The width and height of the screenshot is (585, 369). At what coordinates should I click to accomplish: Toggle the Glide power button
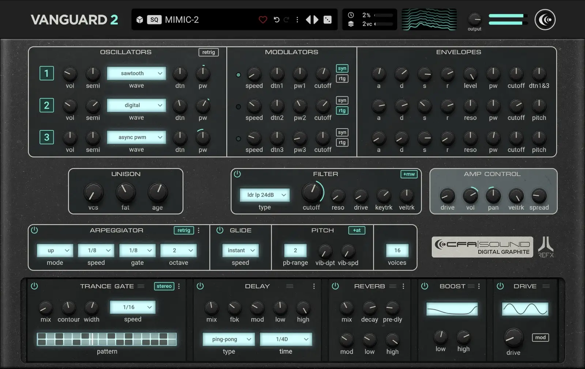(x=220, y=230)
